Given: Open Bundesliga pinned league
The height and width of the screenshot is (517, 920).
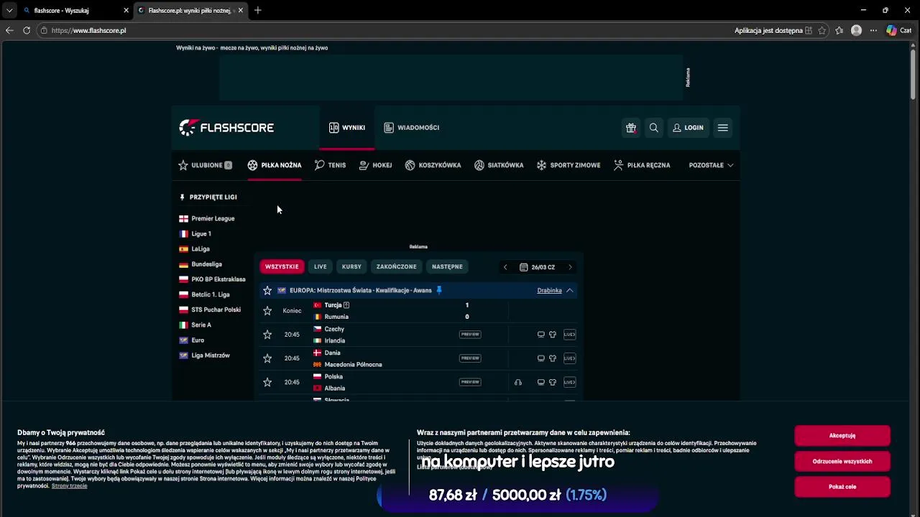Looking at the screenshot, I should [201, 264].
